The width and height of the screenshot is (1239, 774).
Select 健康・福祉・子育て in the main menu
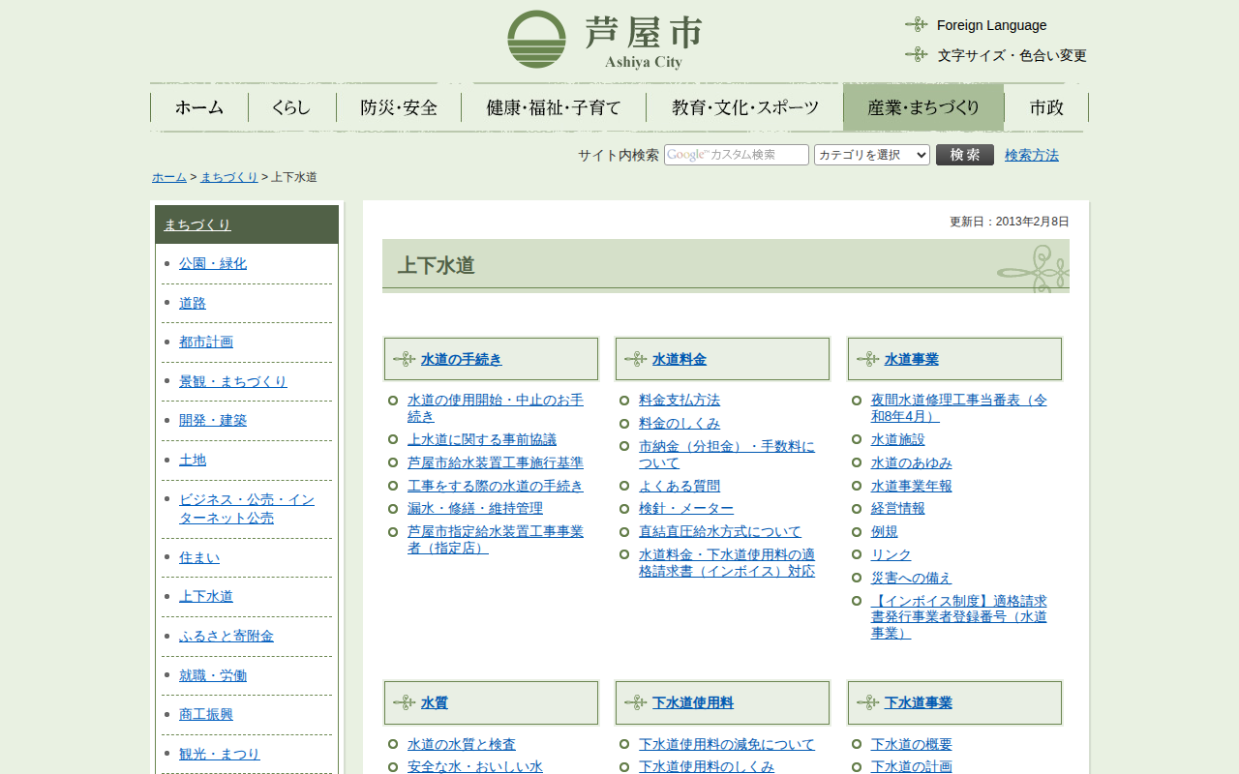pos(553,107)
